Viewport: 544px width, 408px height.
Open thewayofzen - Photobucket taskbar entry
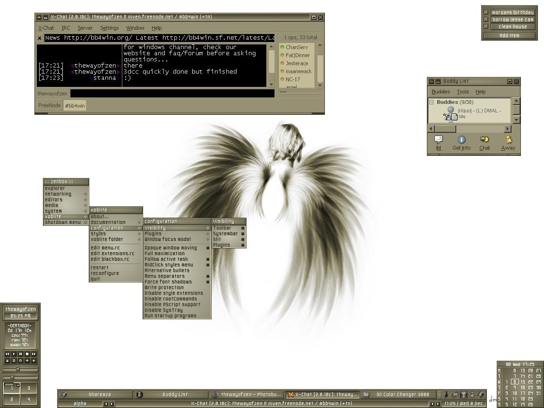[x=247, y=394]
